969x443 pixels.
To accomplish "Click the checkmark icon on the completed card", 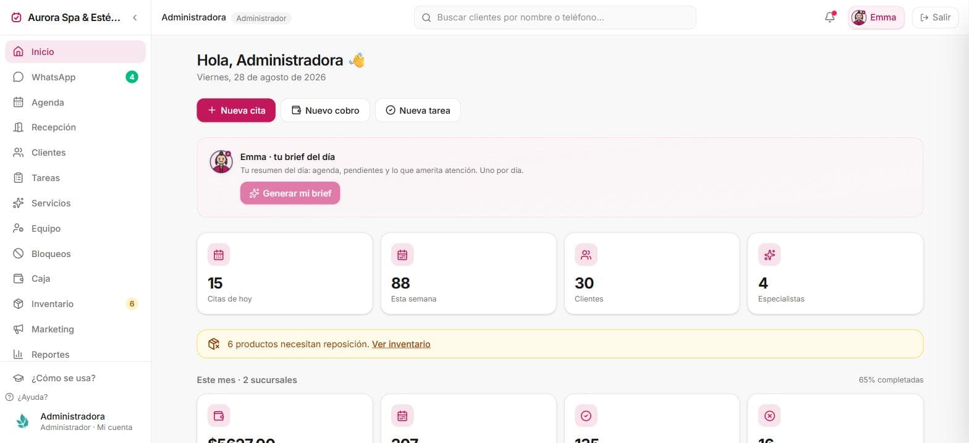I will pyautogui.click(x=586, y=416).
